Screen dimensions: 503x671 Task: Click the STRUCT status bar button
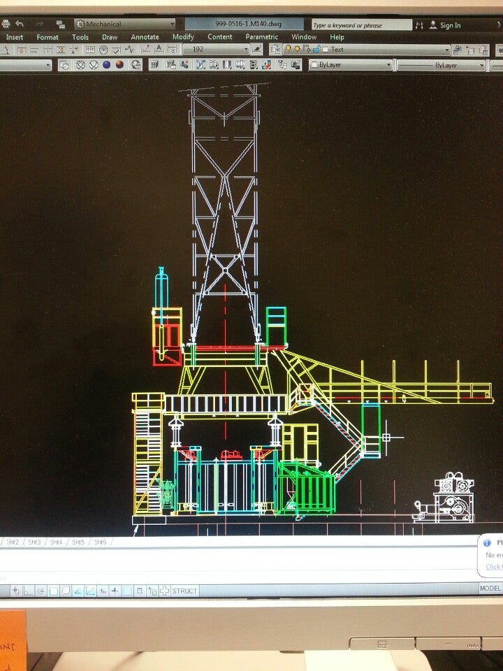[184, 591]
